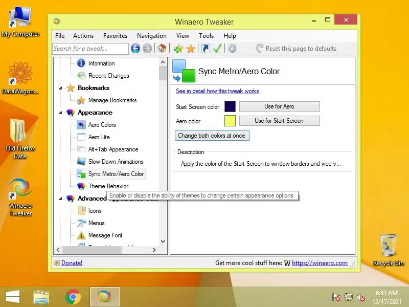The image size is (409, 307).
Task: Click the tree horizontal scroll left arrow
Action: [x=58, y=250]
